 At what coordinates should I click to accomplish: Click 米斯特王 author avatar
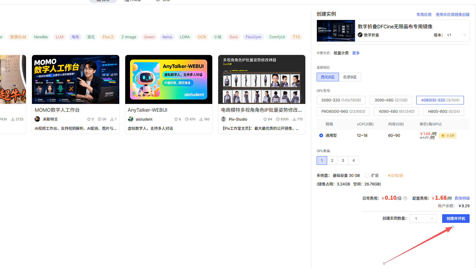tap(37, 119)
